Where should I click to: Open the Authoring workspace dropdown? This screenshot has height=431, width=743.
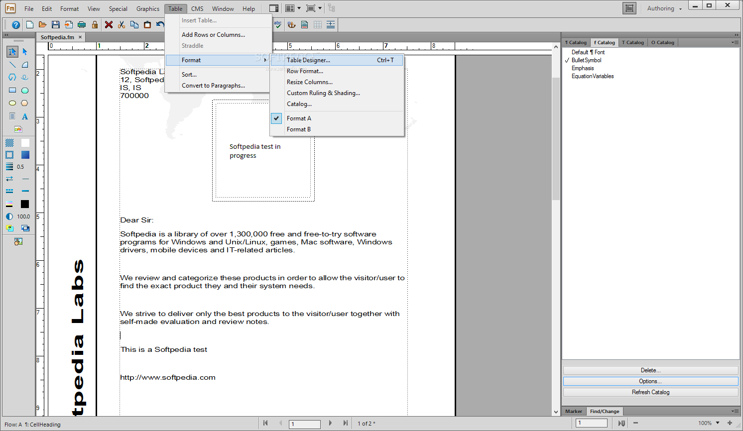coord(664,8)
